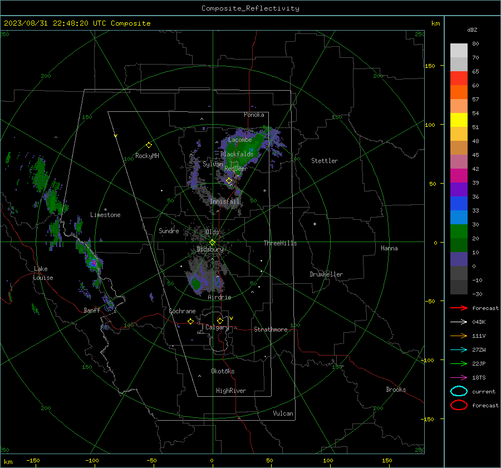Click the yellow diamond marker below Cochrane

[x=190, y=321]
